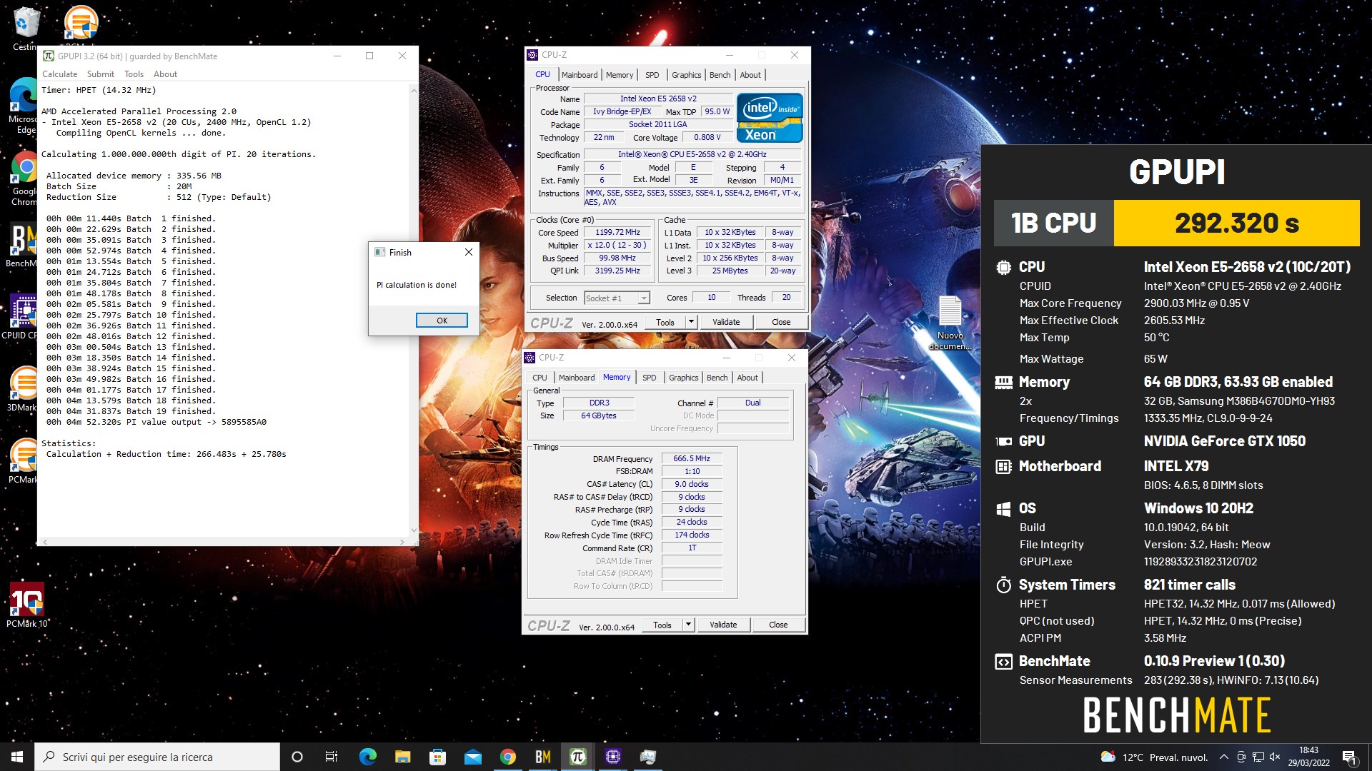Switch to SPD tab in top CPU-Z
The height and width of the screenshot is (771, 1372).
652,75
